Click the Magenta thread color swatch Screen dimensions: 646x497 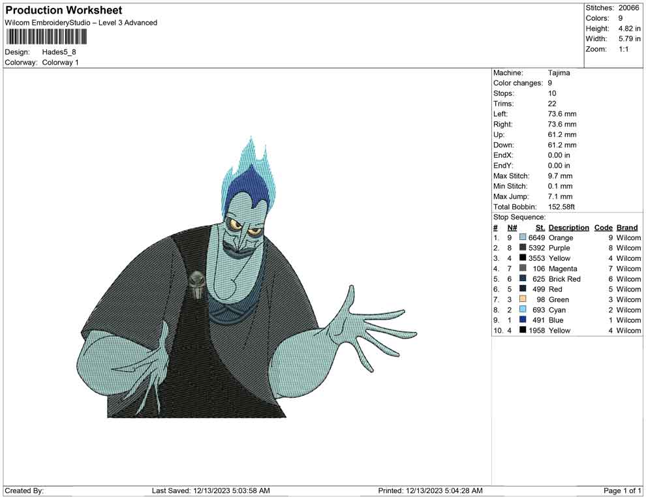[x=523, y=268]
